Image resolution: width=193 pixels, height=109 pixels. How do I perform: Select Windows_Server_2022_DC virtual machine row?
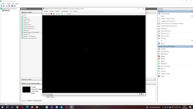coord(30,38)
